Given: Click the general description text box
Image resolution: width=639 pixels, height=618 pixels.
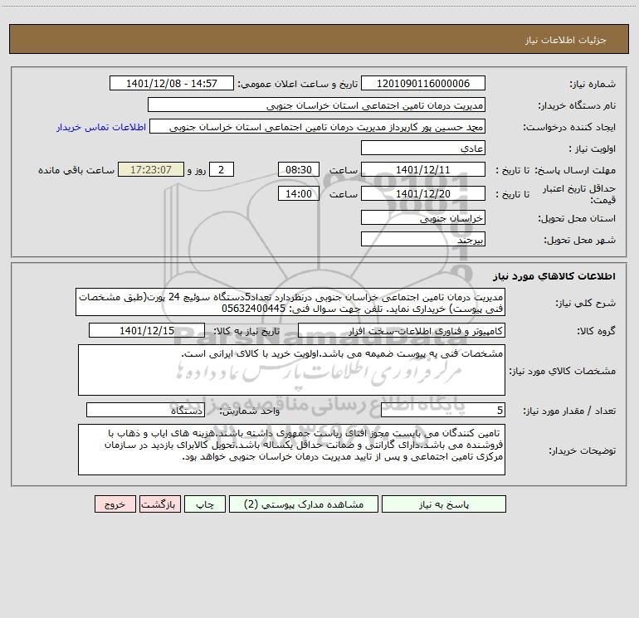Looking at the screenshot, I should [290, 302].
